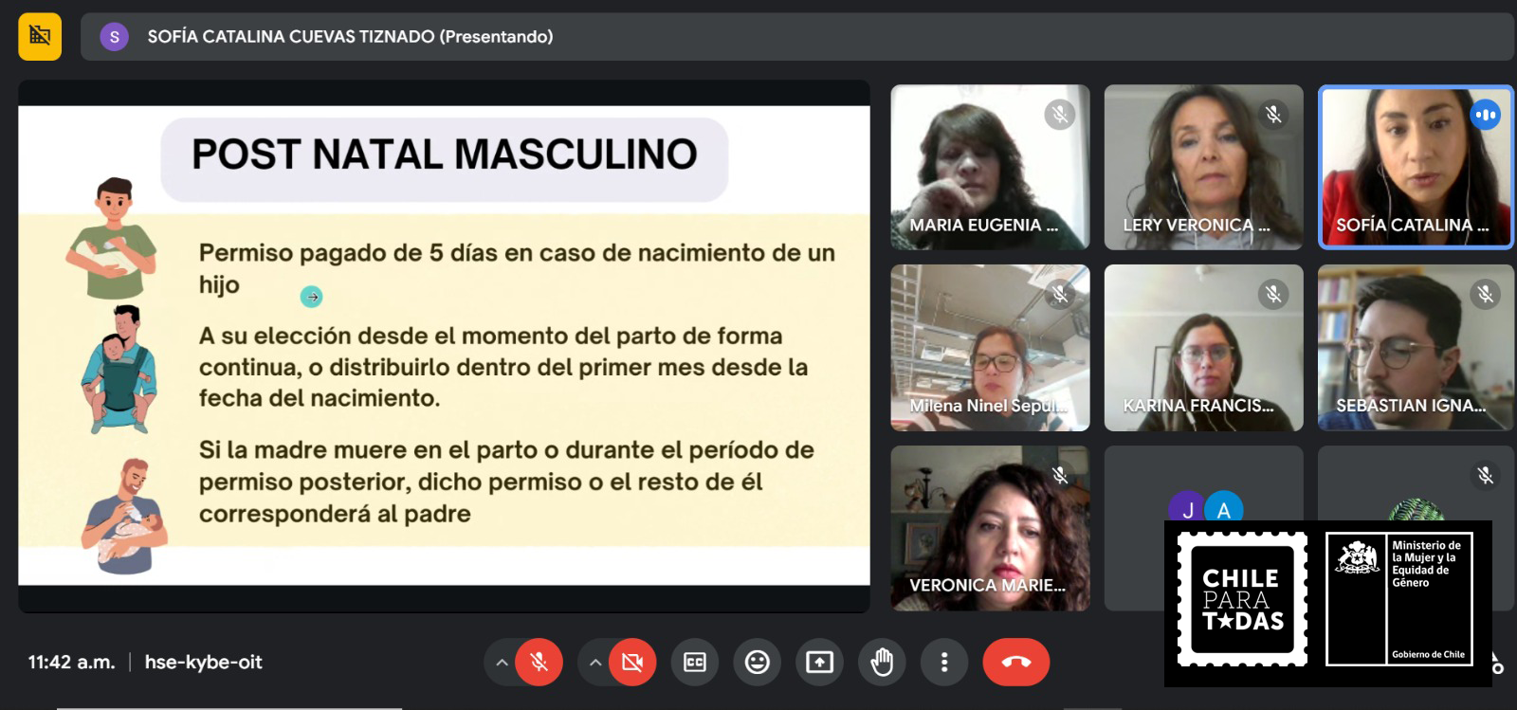
Task: Select KARINA FRANCIS video tile
Action: coord(1203,348)
